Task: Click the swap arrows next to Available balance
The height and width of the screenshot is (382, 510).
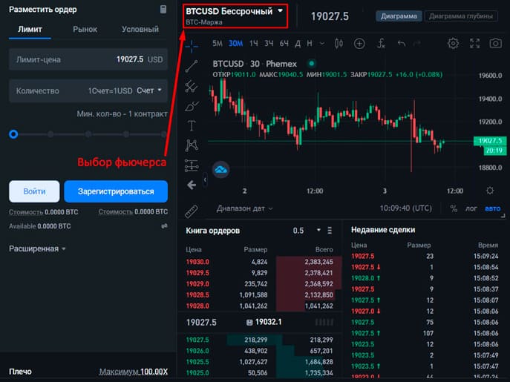Action: (x=164, y=226)
